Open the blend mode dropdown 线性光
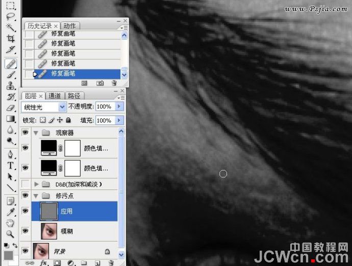This screenshot has height=266, width=352. pos(43,107)
